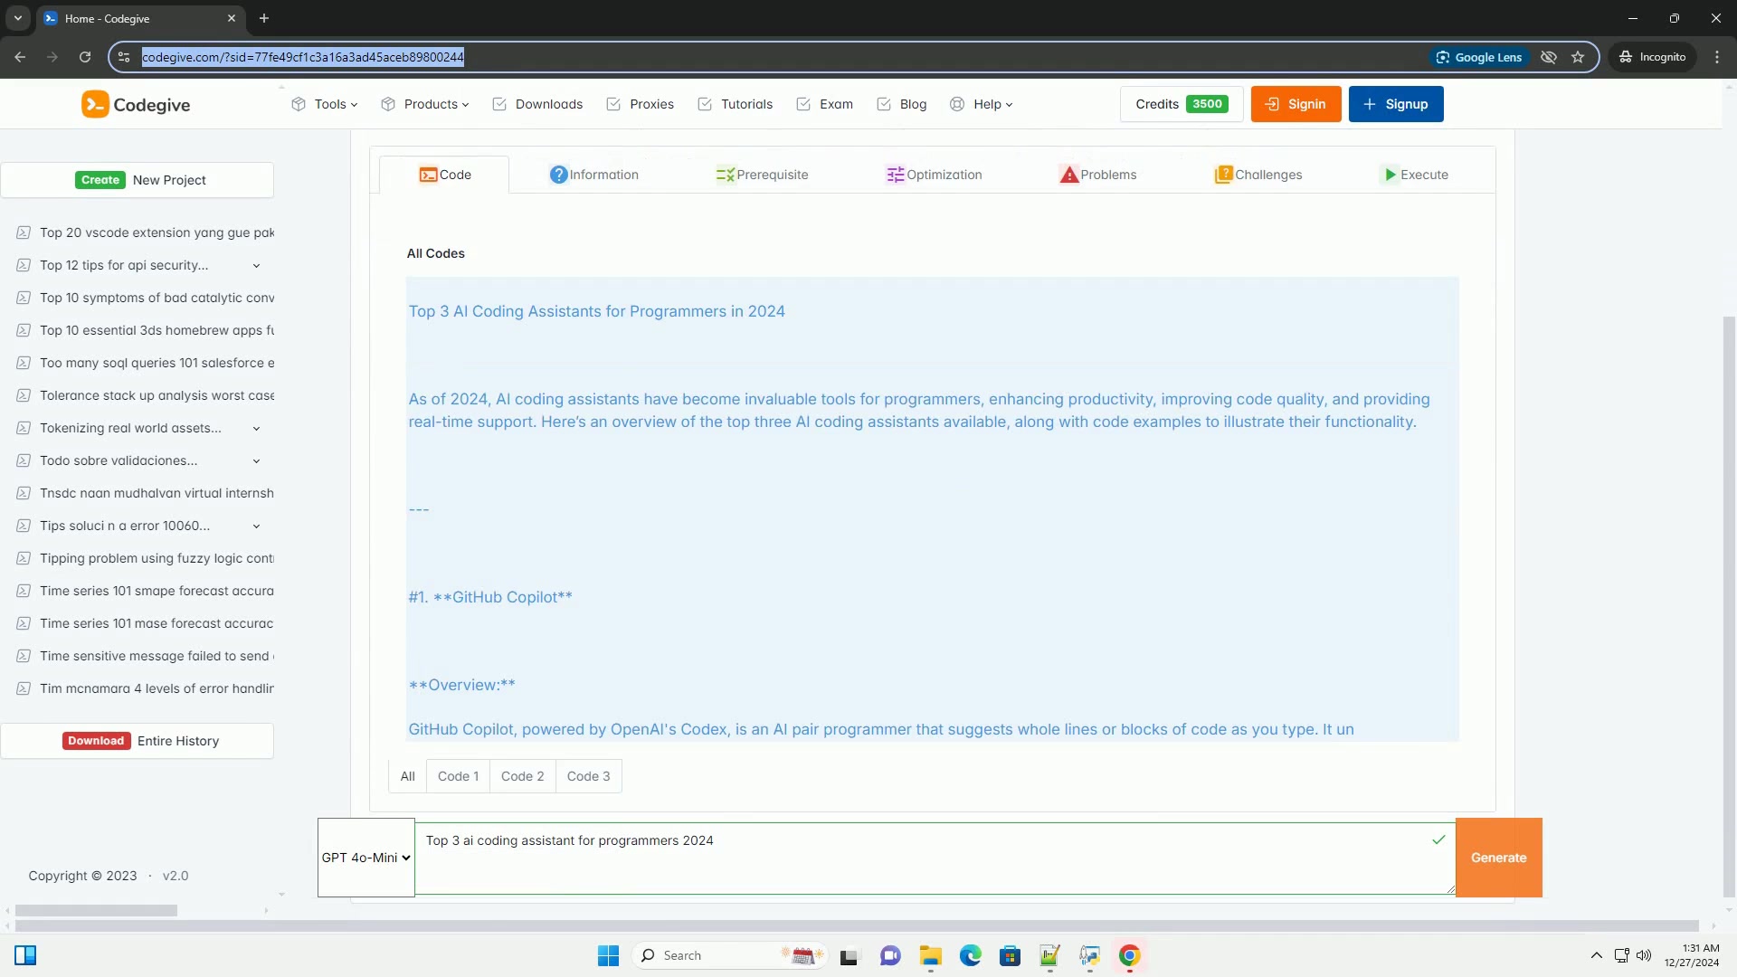Open 'Time series 101 smape forecast' item

146,591
